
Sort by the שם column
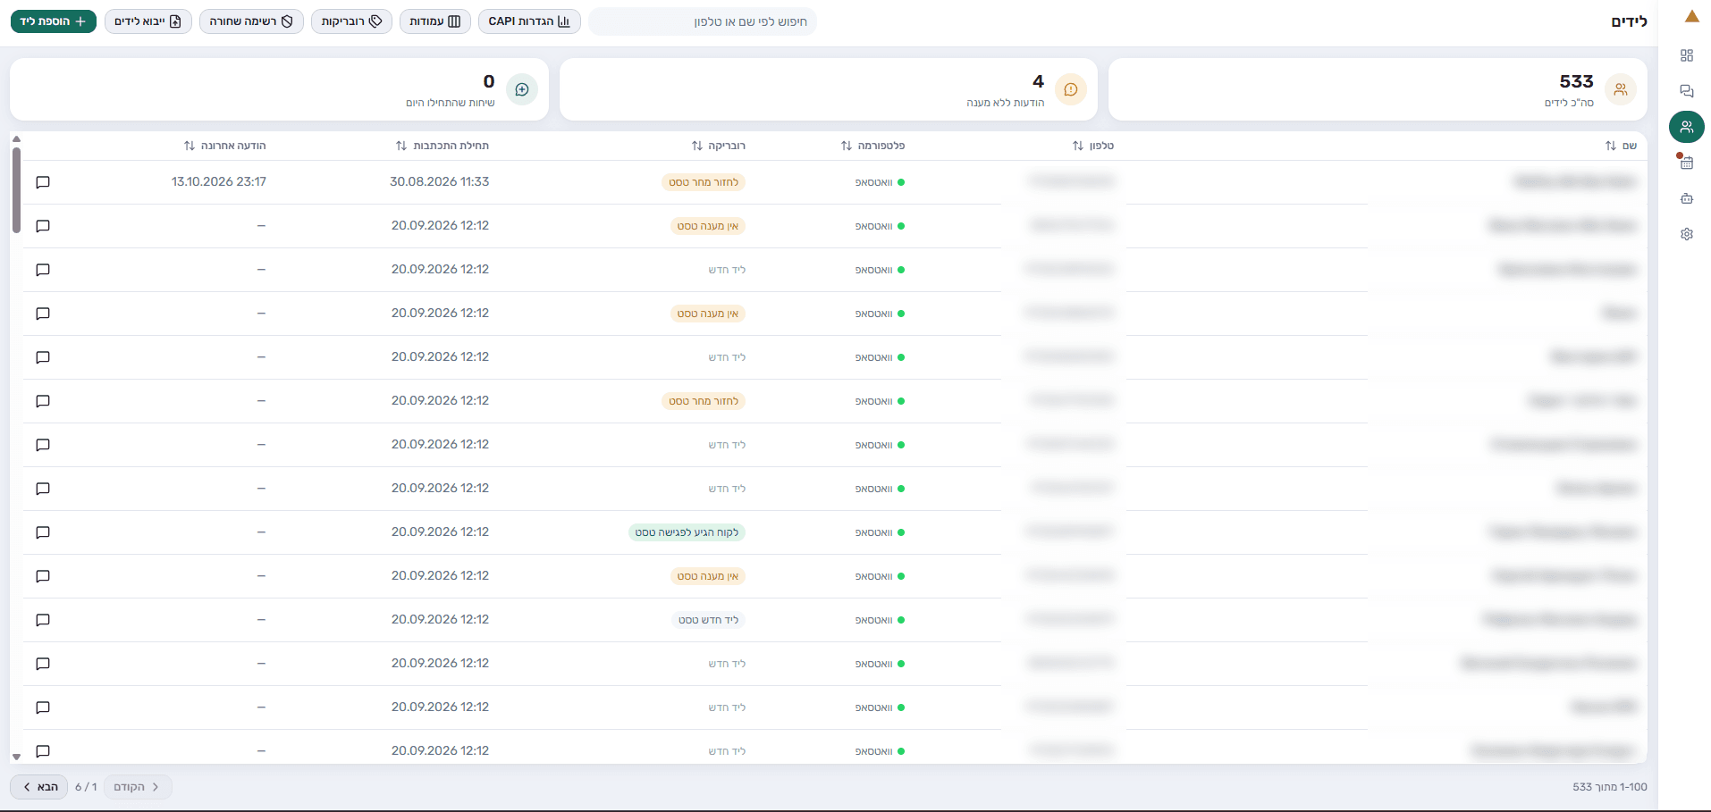tap(1620, 146)
